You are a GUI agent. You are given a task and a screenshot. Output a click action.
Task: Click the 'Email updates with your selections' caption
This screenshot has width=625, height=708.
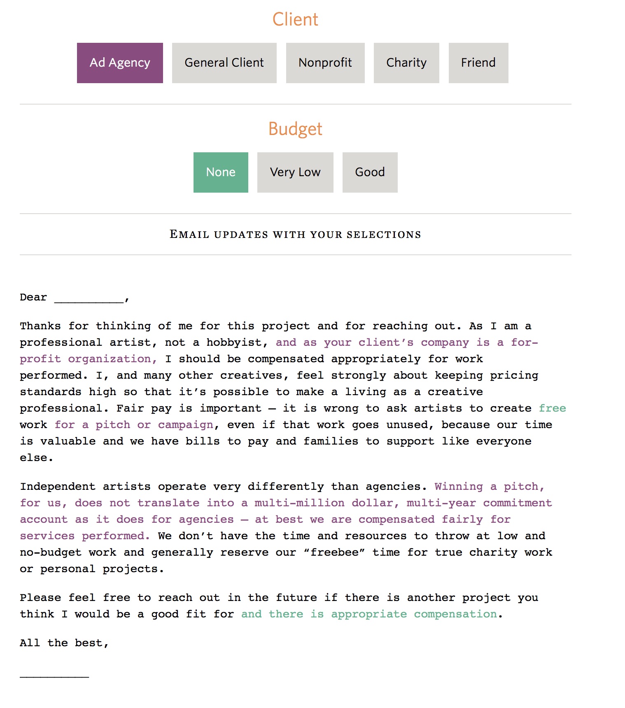click(x=295, y=235)
